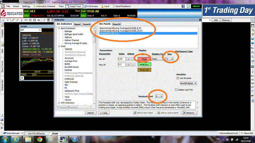
Task: Open the Windows Start menu
Action: pyautogui.click(x=5, y=139)
